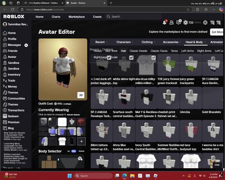Image resolution: width=225 pixels, height=180 pixels.
Task: Uncheck abs-dcua-milky t-shirt item
Action: [153, 58]
